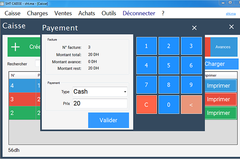The width and height of the screenshot is (240, 159).
Task: Print invoice 2 with green Imprimer button
Action: pyautogui.click(x=220, y=113)
